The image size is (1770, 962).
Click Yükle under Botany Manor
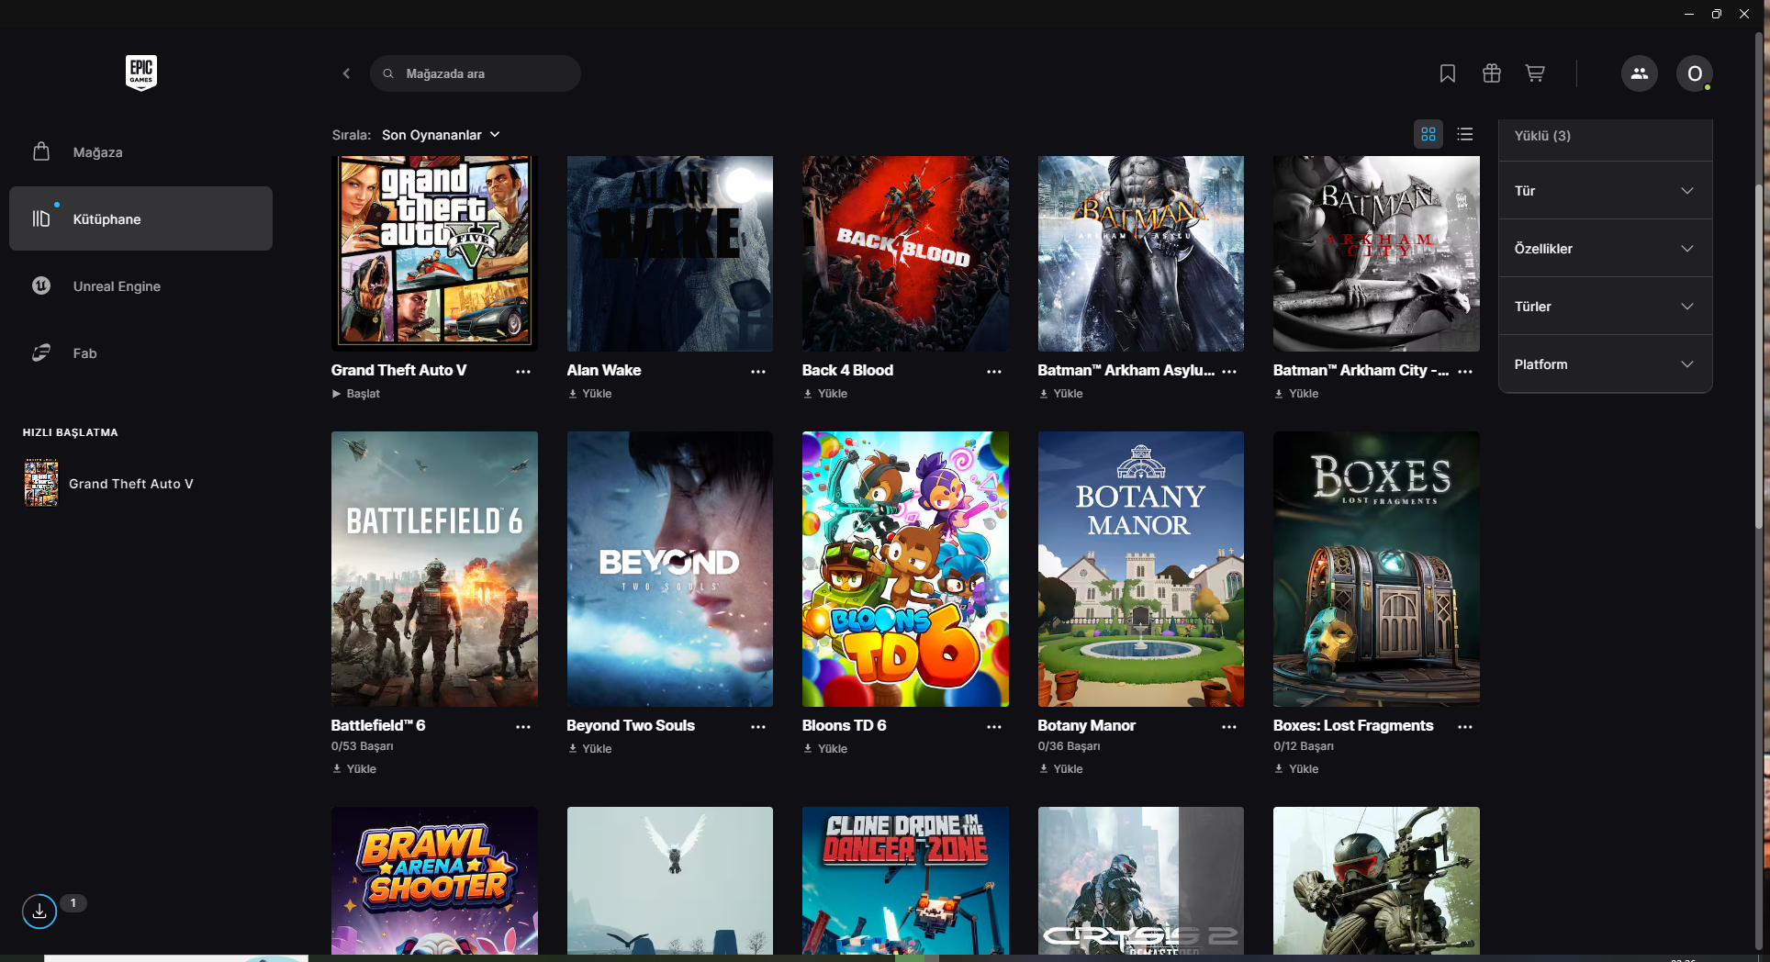(1060, 769)
